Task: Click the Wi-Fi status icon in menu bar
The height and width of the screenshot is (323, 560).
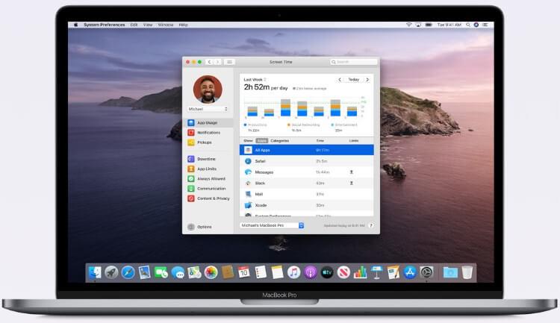Action: coord(409,25)
